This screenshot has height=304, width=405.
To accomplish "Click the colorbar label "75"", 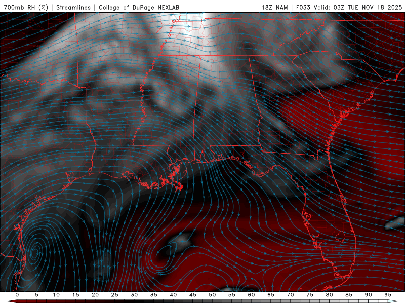I will (310, 295).
